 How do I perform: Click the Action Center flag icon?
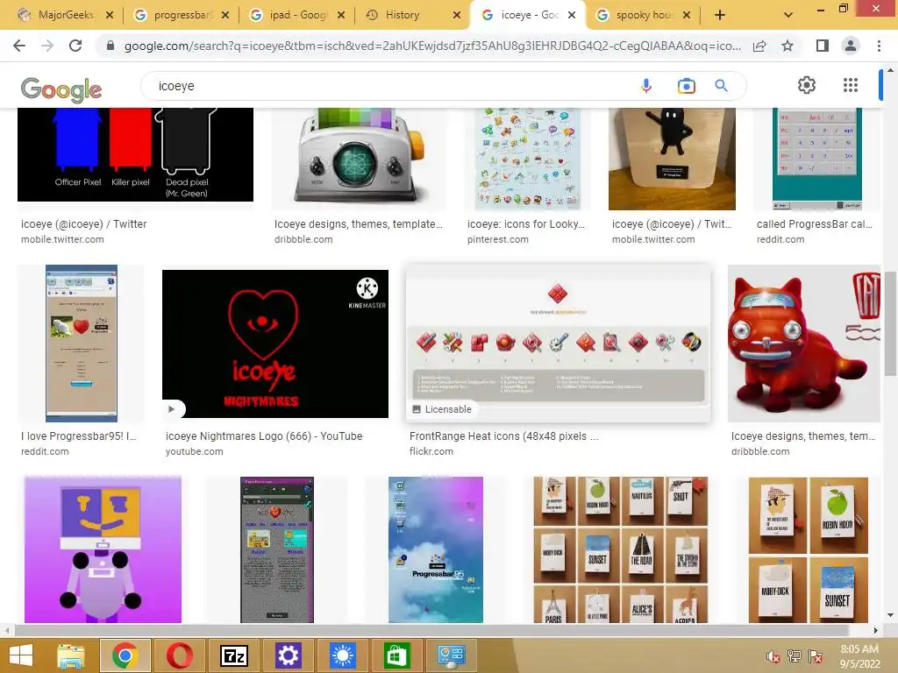[816, 656]
